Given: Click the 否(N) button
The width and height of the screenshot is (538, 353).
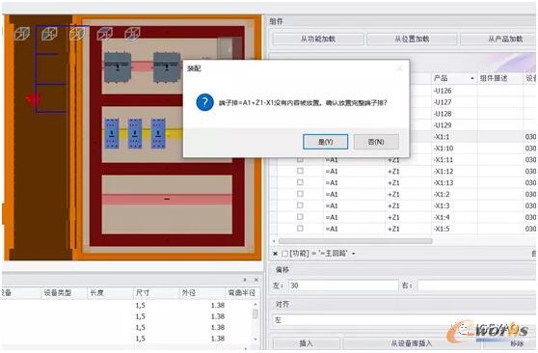Looking at the screenshot, I should pyautogui.click(x=376, y=142).
